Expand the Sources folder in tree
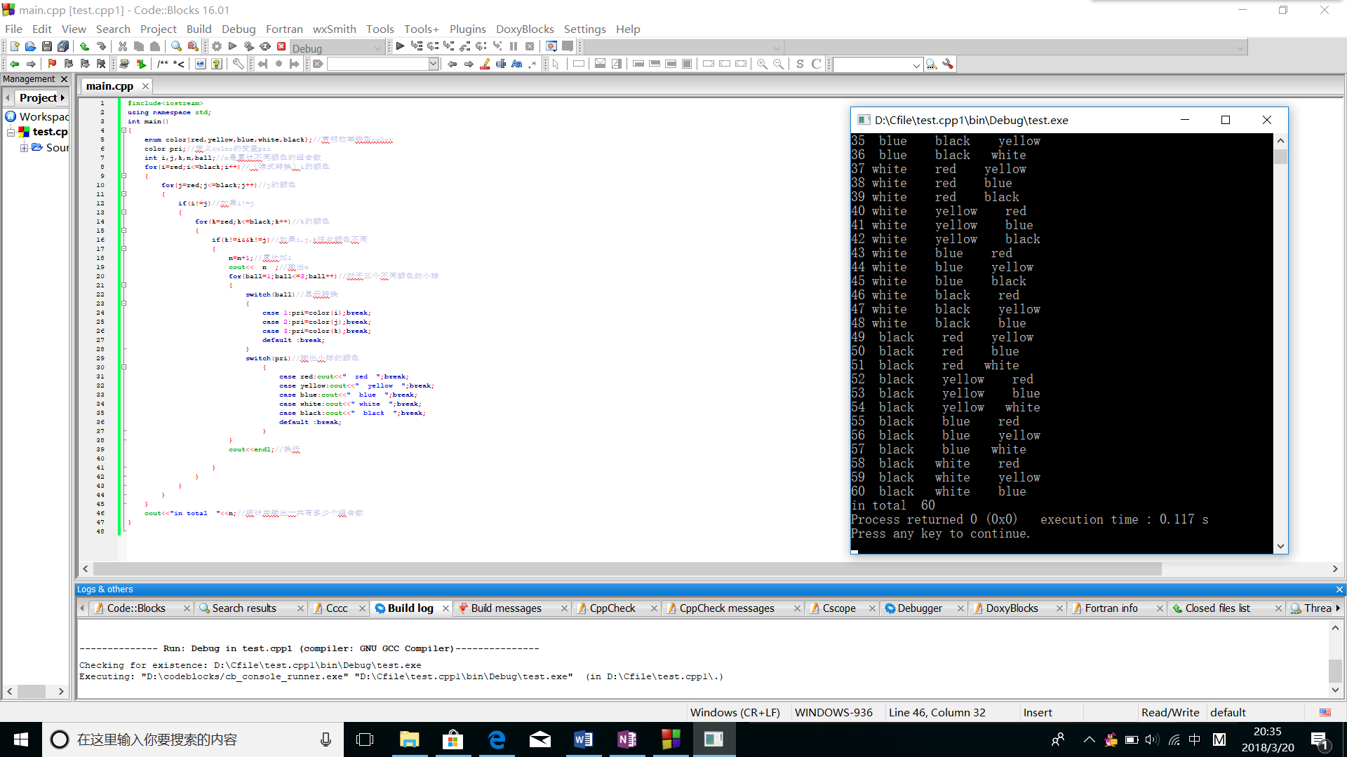This screenshot has width=1347, height=757. (x=24, y=147)
